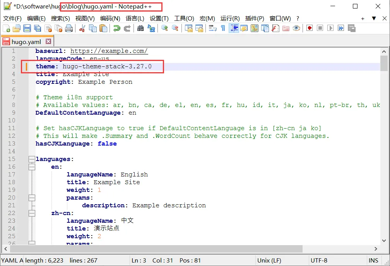Screen dimensions: 390x266
Task: Undo the last edit using green arrow
Action: [116, 28]
